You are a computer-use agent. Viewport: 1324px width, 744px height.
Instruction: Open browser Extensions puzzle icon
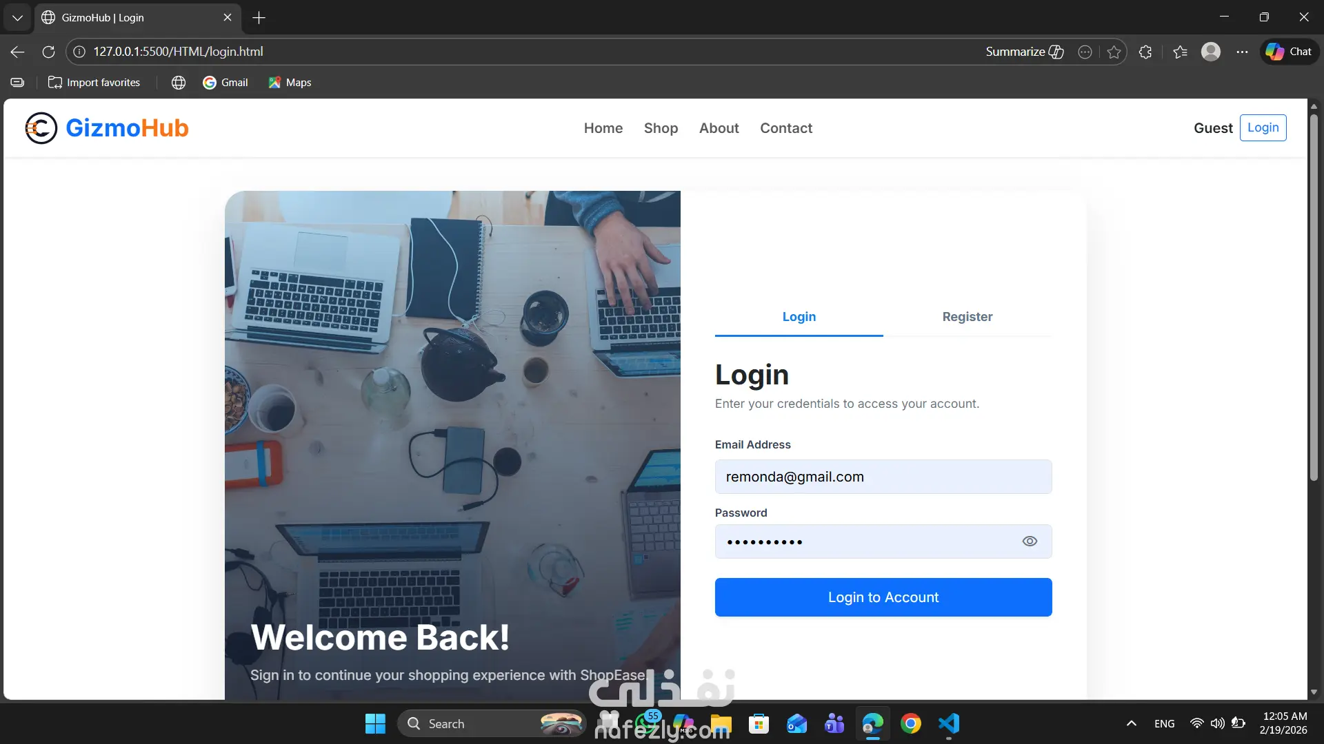click(1145, 52)
